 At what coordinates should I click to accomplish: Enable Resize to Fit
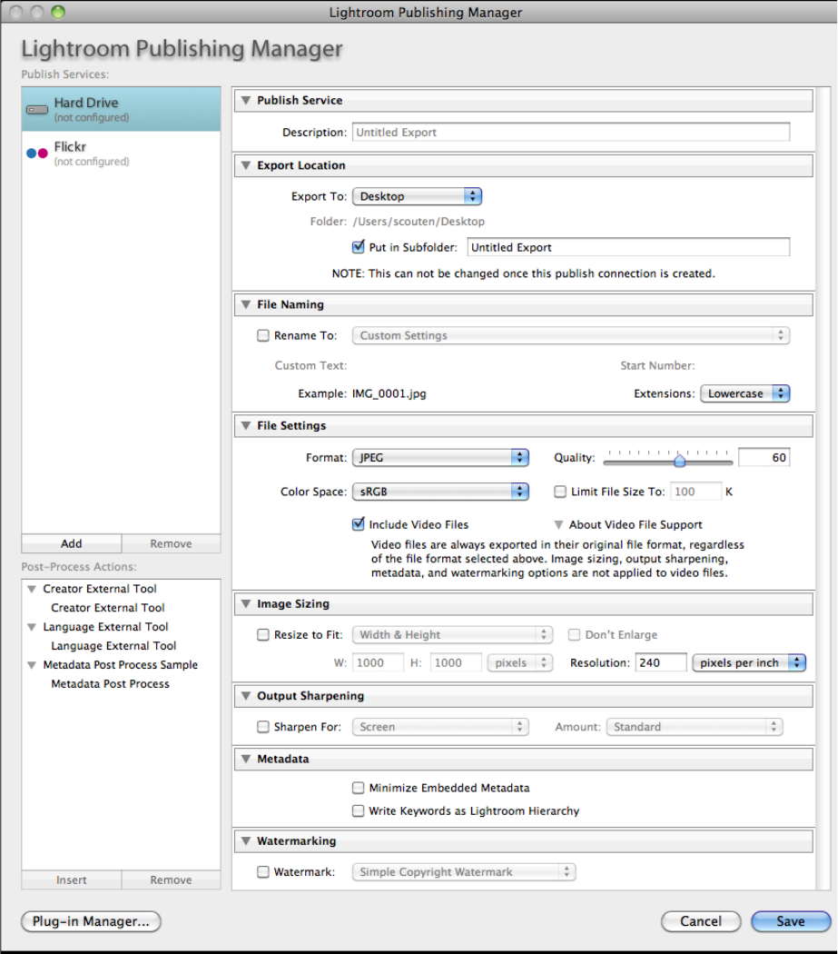(262, 634)
